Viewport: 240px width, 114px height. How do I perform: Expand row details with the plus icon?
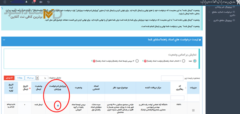[x=193, y=110]
